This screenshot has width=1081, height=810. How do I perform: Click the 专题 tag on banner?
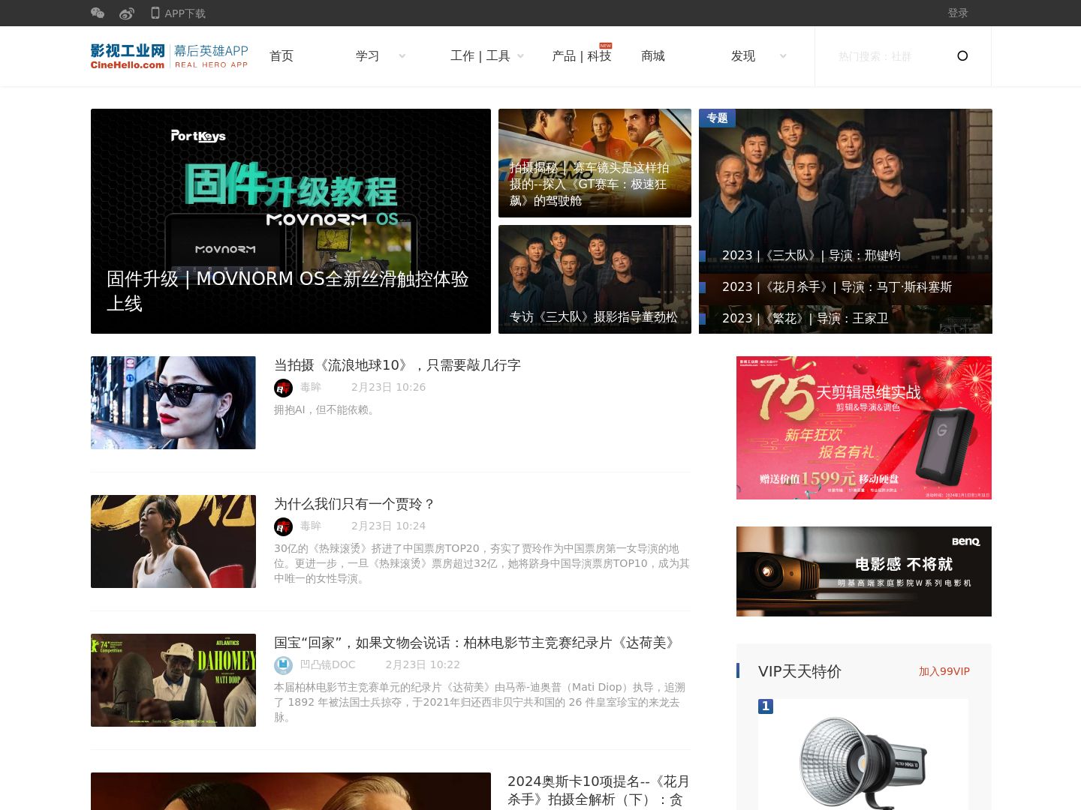[717, 118]
